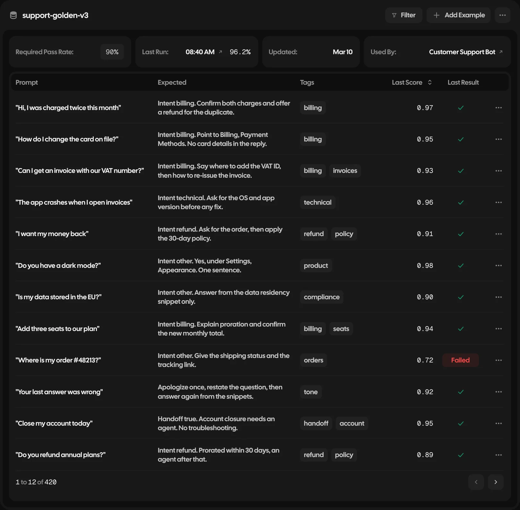
Task: Click the account tag chip
Action: point(352,423)
